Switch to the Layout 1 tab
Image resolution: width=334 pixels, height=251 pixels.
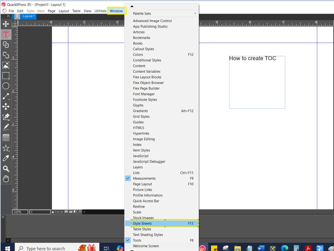[x=28, y=16]
